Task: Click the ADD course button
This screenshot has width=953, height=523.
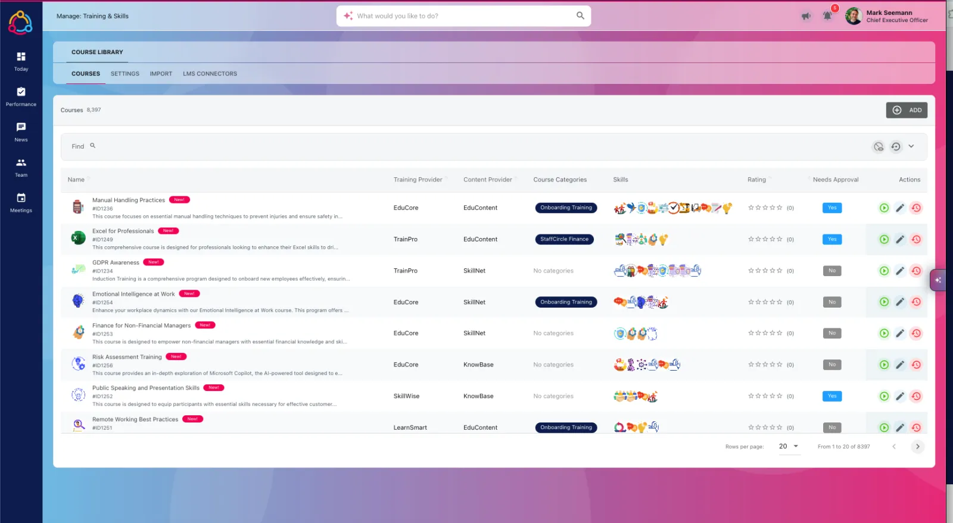Action: coord(907,110)
